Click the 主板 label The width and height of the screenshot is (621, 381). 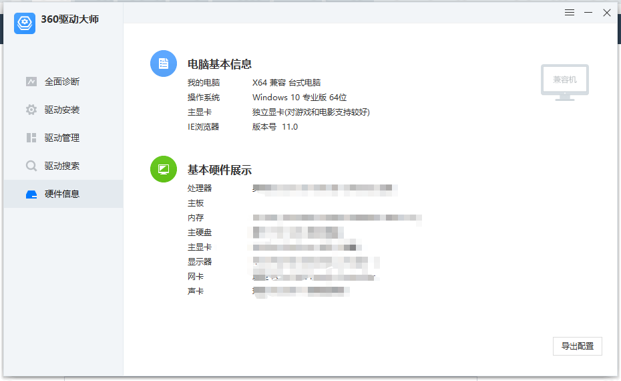pos(196,203)
